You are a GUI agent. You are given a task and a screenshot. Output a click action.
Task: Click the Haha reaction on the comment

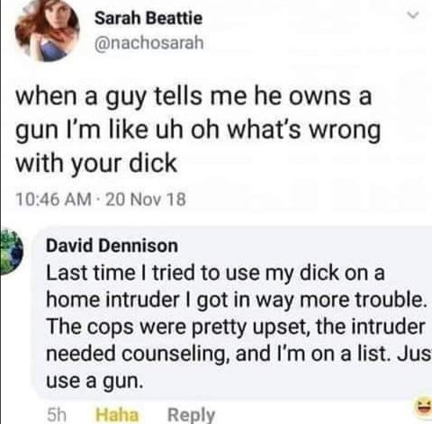coord(117,414)
